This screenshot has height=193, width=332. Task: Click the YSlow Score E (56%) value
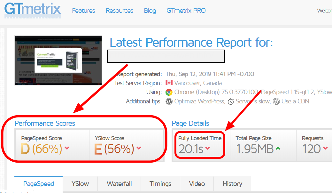pos(114,149)
